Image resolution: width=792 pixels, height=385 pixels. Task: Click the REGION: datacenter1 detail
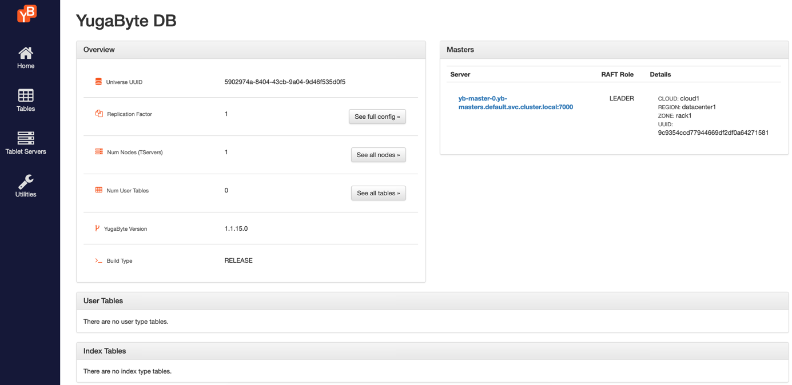coord(687,107)
